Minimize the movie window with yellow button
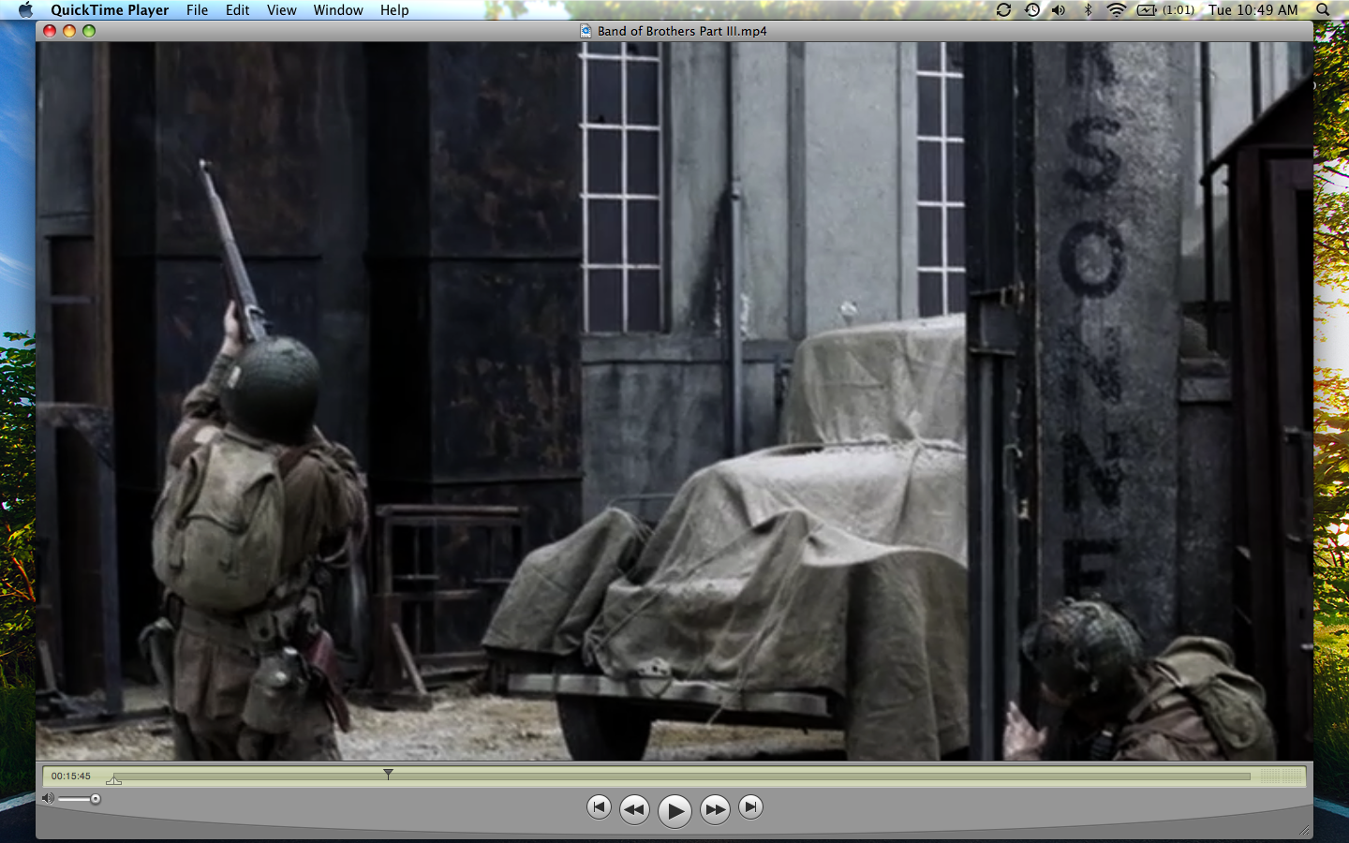1349x843 pixels. (x=69, y=31)
